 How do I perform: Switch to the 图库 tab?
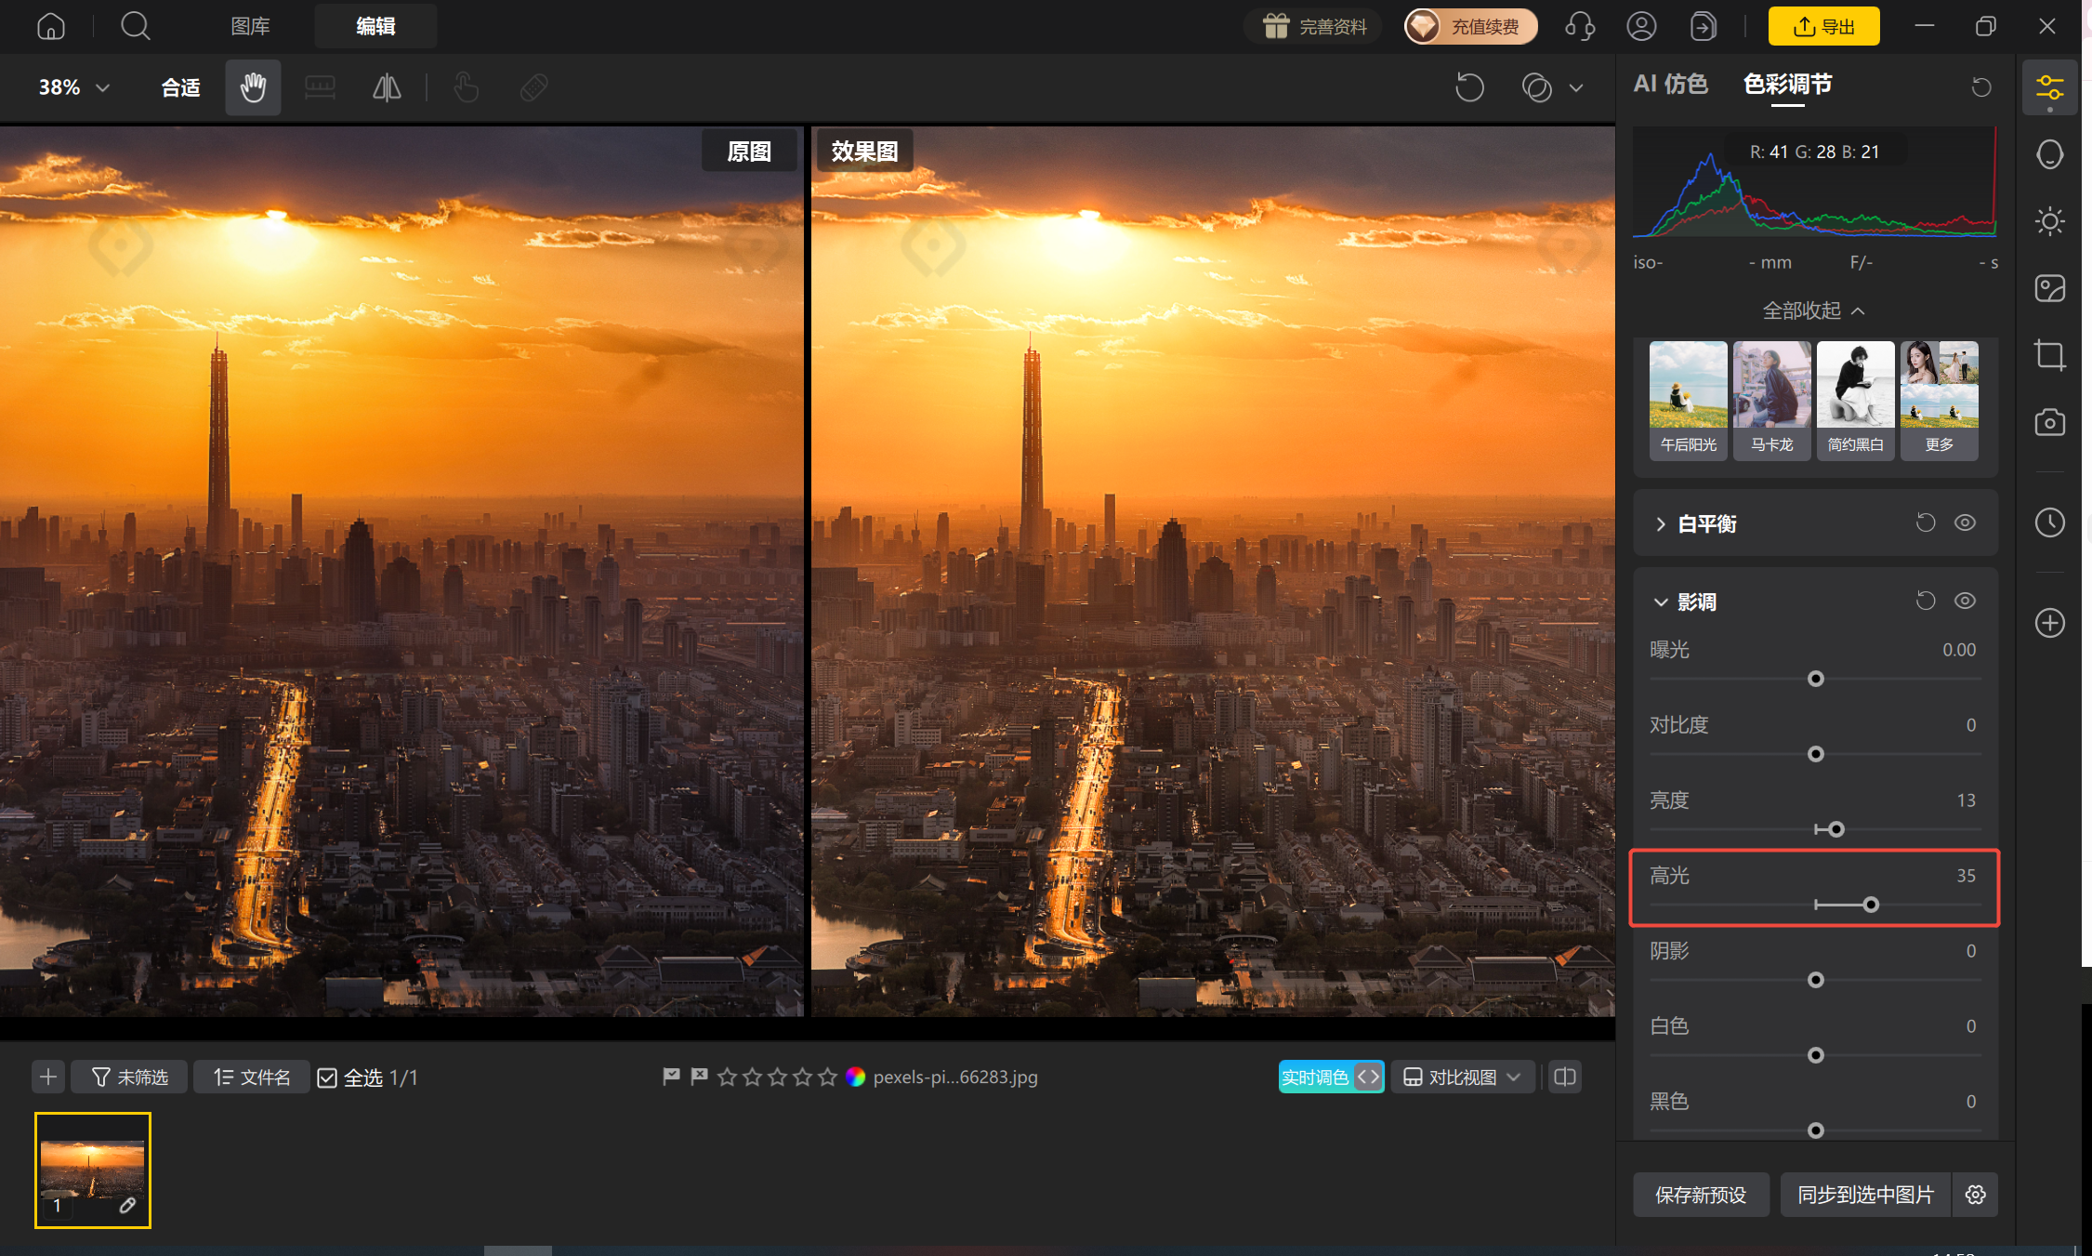[x=250, y=26]
